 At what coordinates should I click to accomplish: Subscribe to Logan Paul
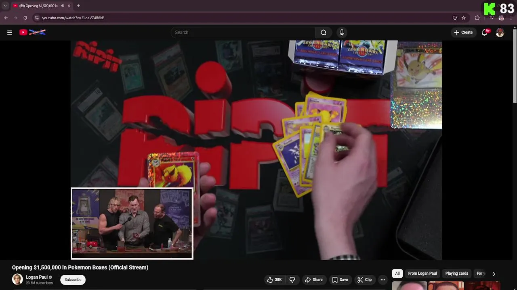tap(73, 280)
